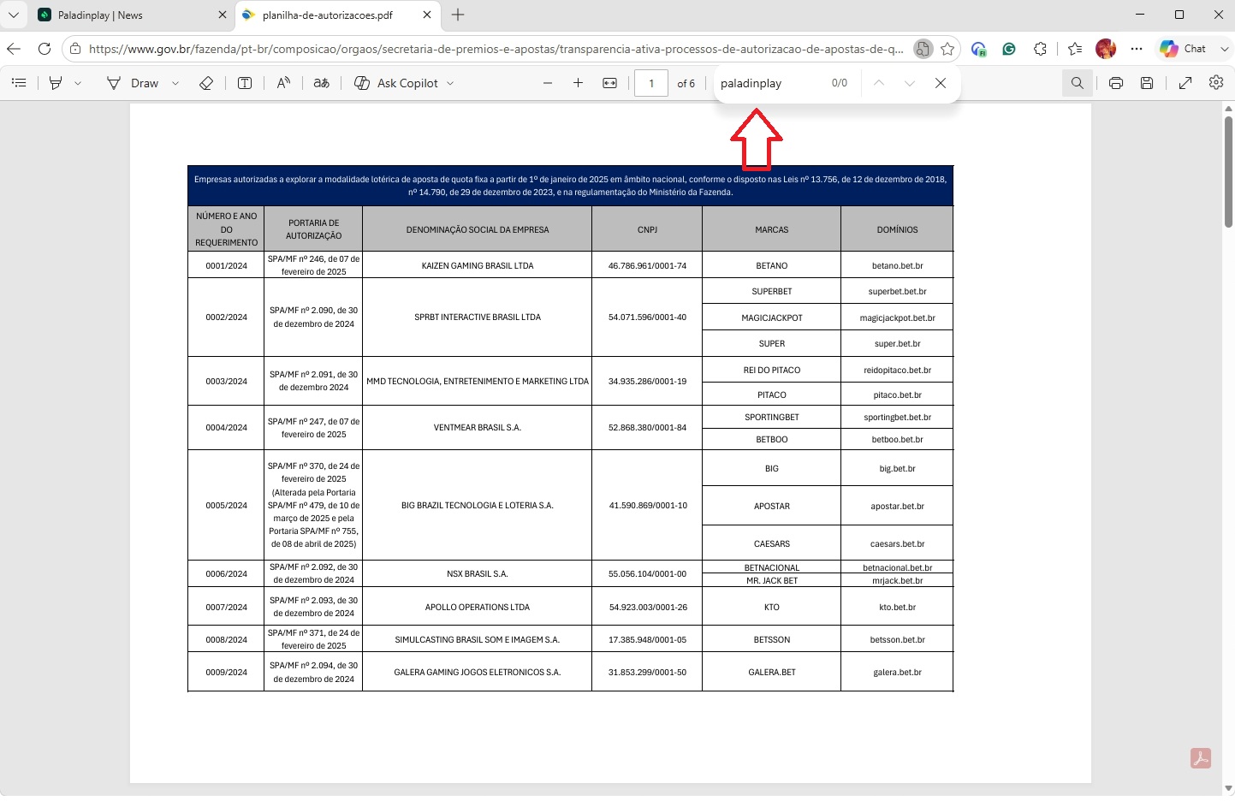Click the address bar URL

(x=496, y=49)
